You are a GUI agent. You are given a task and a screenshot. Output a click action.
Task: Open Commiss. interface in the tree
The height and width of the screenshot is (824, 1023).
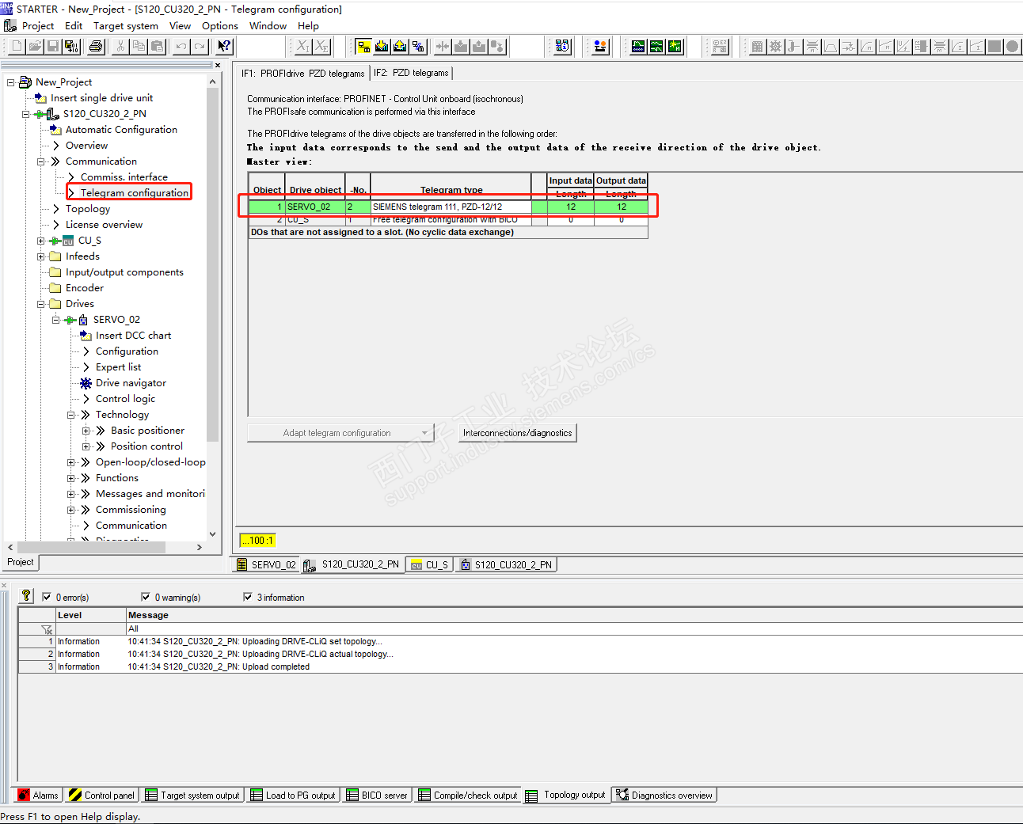pyautogui.click(x=124, y=177)
